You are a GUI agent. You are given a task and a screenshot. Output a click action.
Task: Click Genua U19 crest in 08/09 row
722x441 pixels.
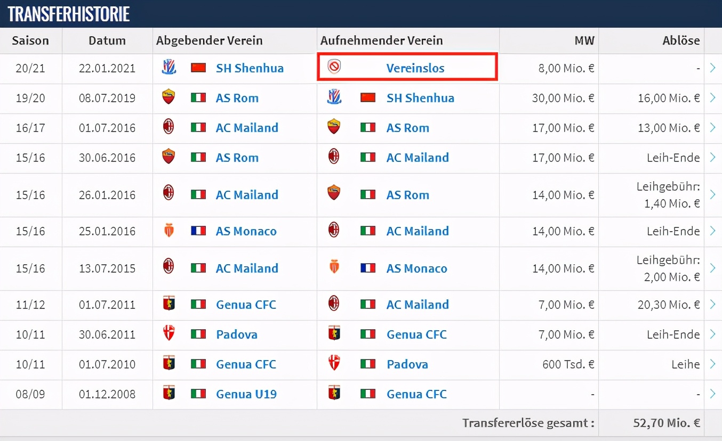169,393
